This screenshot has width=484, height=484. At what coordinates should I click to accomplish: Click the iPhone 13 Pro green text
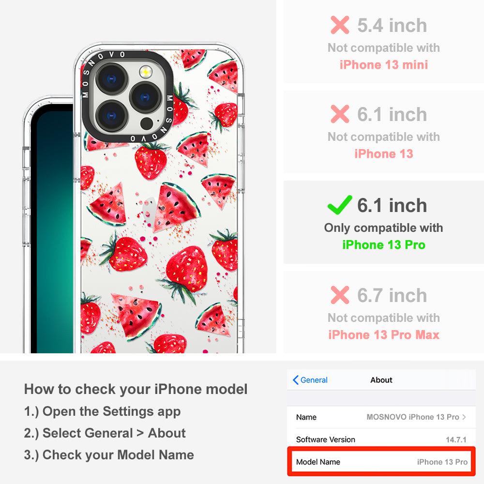click(x=384, y=245)
